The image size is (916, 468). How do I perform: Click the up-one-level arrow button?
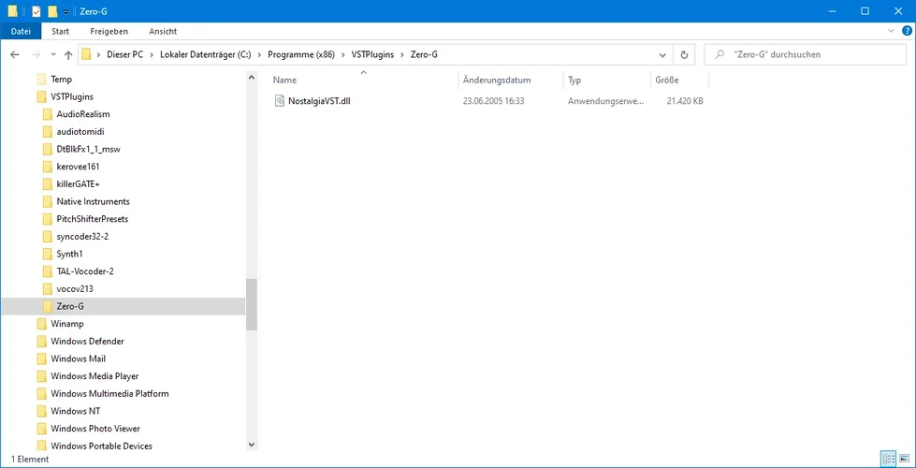tap(68, 54)
